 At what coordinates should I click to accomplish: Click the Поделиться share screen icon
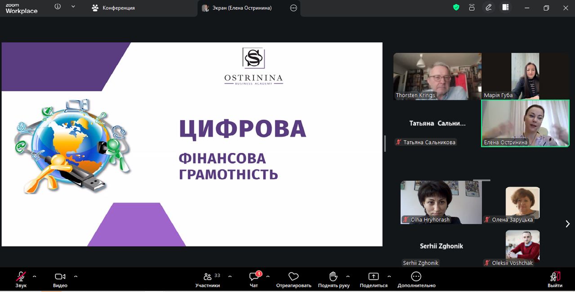click(x=373, y=279)
